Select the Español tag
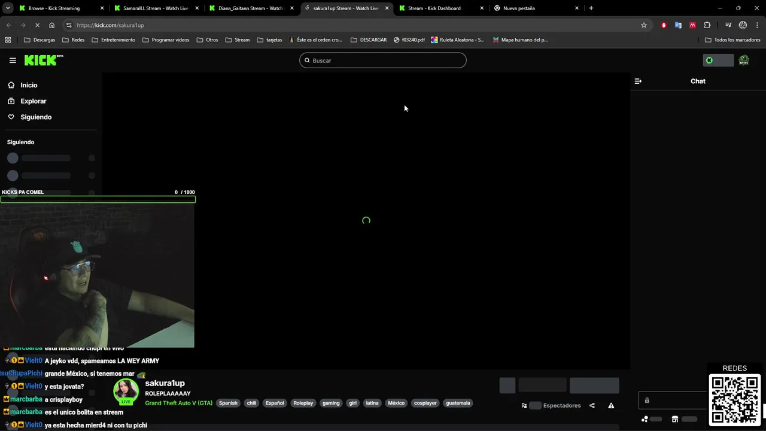The width and height of the screenshot is (766, 431). click(275, 403)
